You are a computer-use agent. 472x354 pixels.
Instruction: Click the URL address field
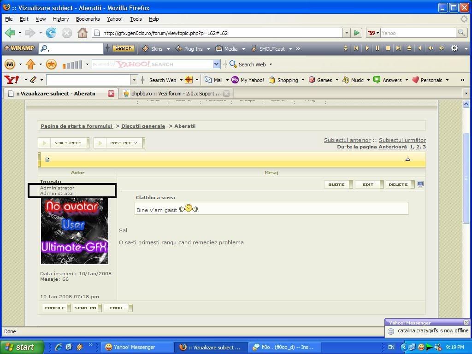217,33
